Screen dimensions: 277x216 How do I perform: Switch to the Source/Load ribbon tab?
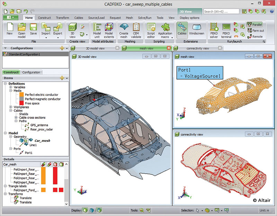[97, 18]
